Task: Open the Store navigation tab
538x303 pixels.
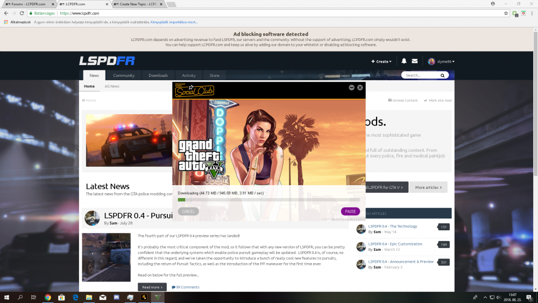Action: 215,75
